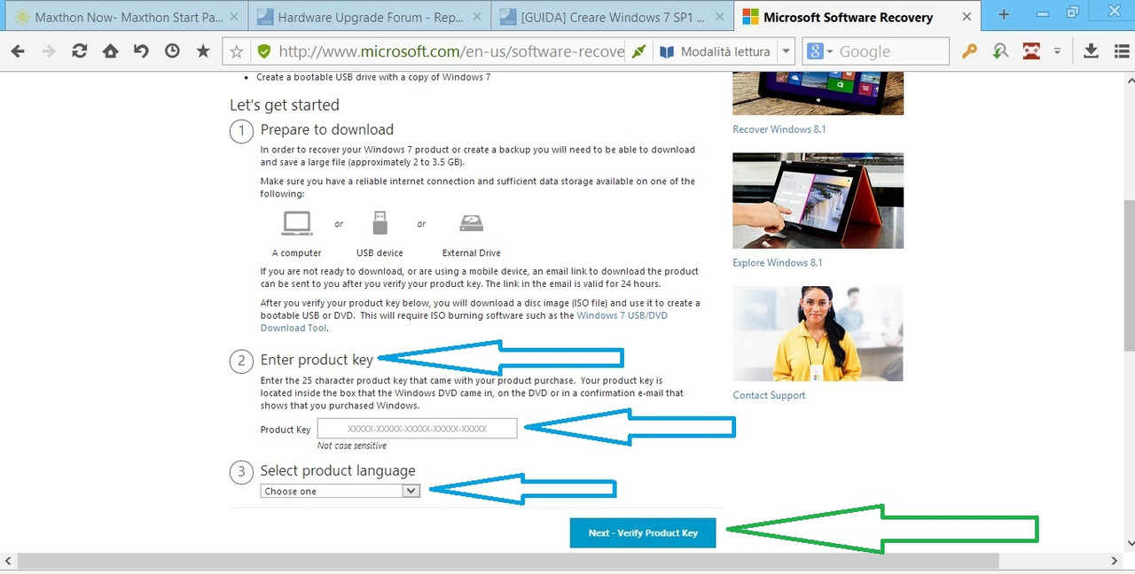Click the green lightning icon in address bar
The width and height of the screenshot is (1135, 574).
point(638,51)
